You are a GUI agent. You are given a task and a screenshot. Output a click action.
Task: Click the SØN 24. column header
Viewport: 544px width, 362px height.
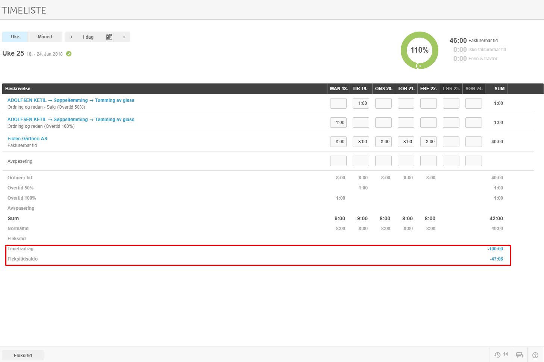474,89
